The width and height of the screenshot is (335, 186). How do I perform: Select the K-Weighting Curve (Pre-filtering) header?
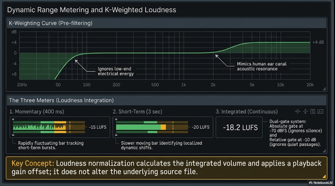pyautogui.click(x=166, y=23)
